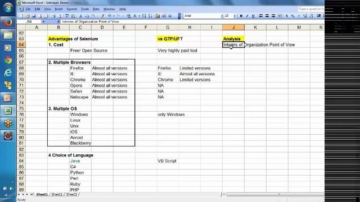The image size is (360, 202).
Task: Expand the Standard toolbar options handle
Action: click(x=179, y=16)
